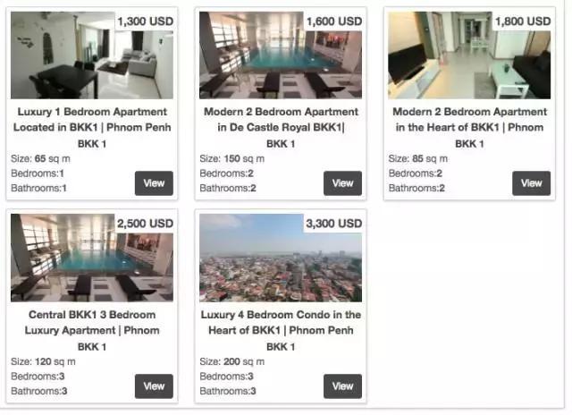
Task: Open the city skyline photo of 4 Bedroom Condo
Action: pyautogui.click(x=281, y=258)
